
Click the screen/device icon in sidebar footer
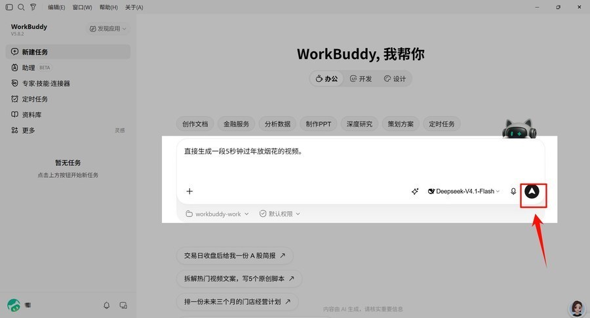pyautogui.click(x=123, y=305)
